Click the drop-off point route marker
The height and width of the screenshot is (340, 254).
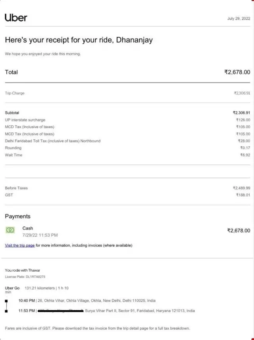(6, 311)
